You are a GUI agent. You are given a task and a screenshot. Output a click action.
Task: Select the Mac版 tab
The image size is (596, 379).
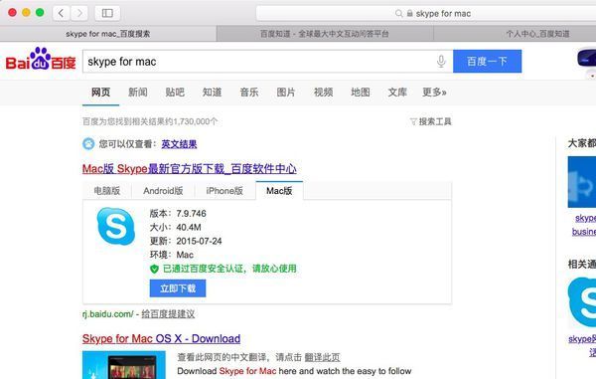(279, 190)
